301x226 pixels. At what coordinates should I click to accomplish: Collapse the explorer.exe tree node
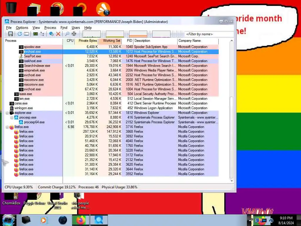[7, 113]
